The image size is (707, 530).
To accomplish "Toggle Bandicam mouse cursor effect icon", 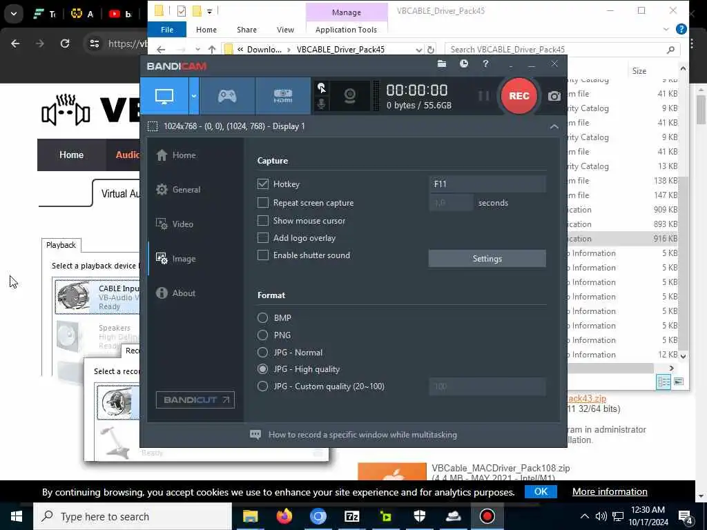I will tap(322, 88).
